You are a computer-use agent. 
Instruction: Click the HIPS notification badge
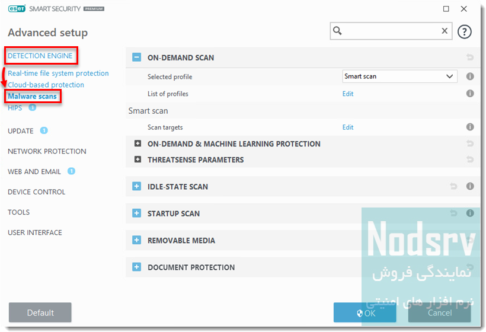[32, 107]
